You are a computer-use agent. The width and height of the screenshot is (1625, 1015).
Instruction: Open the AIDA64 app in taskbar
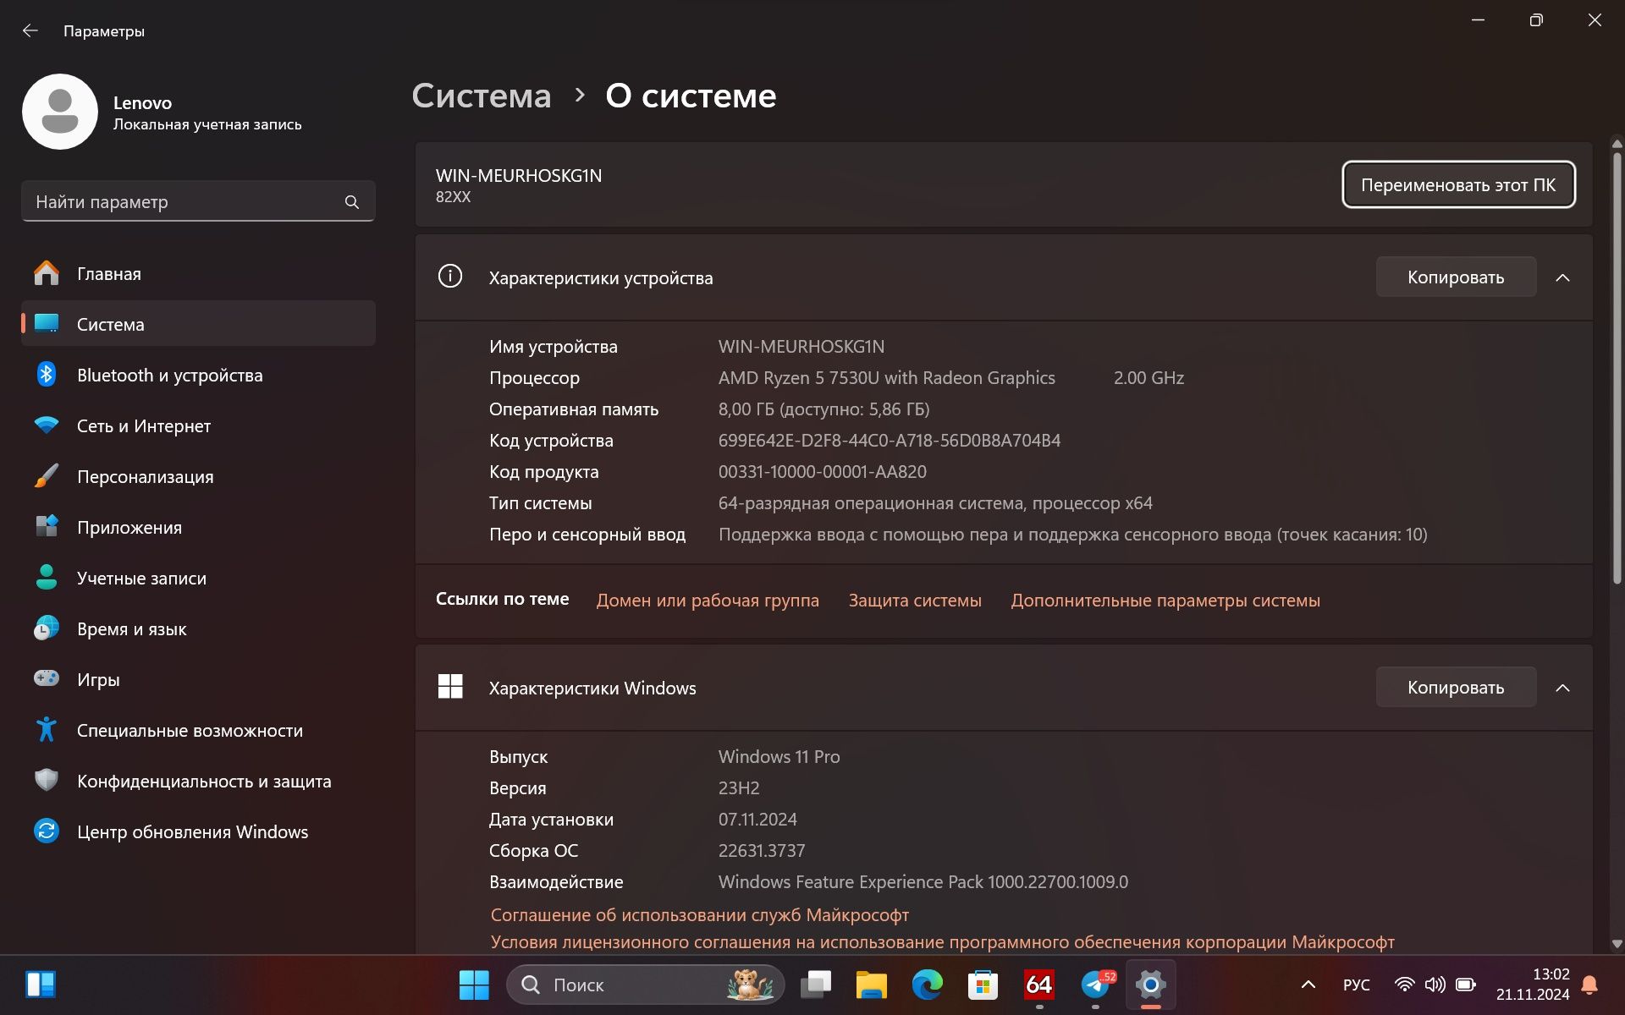[1038, 985]
